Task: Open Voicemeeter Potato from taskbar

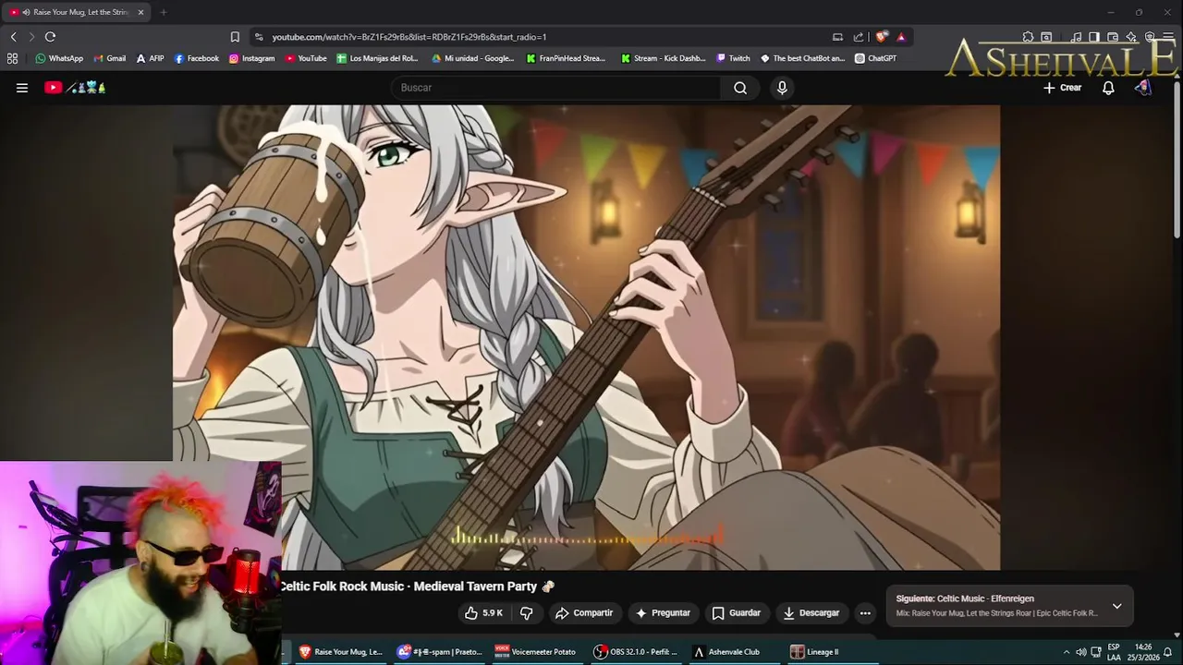Action: click(x=536, y=652)
